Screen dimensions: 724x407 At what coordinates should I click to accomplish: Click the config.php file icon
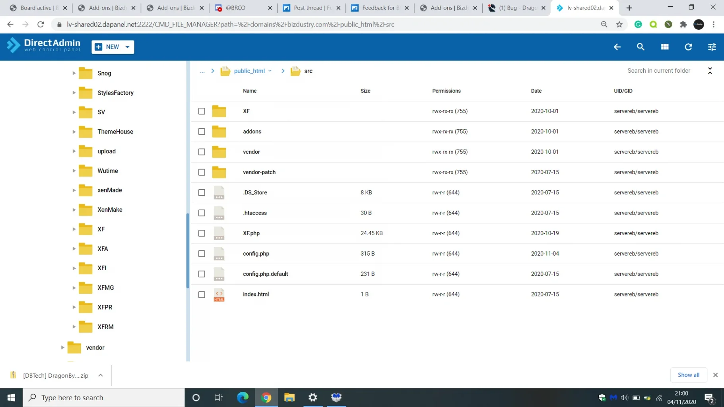click(219, 254)
